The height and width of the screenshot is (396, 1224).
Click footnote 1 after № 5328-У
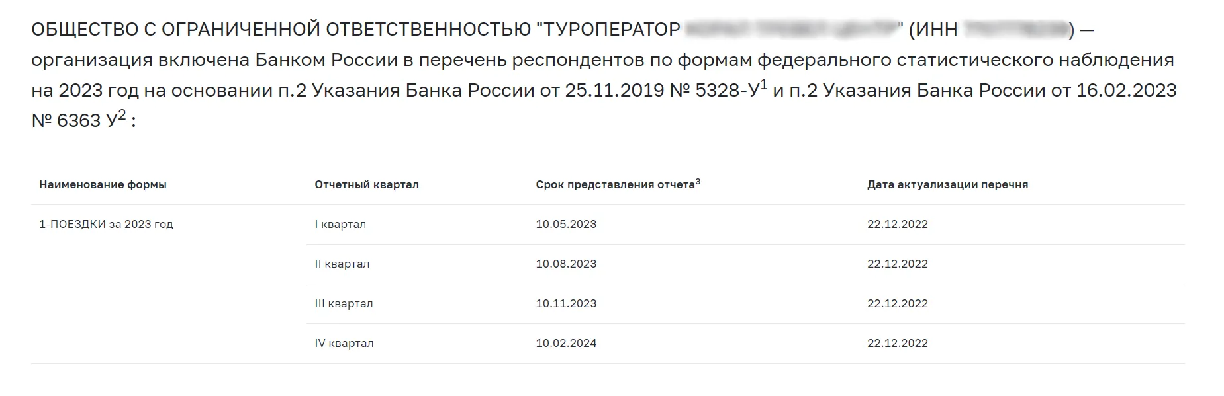click(763, 85)
